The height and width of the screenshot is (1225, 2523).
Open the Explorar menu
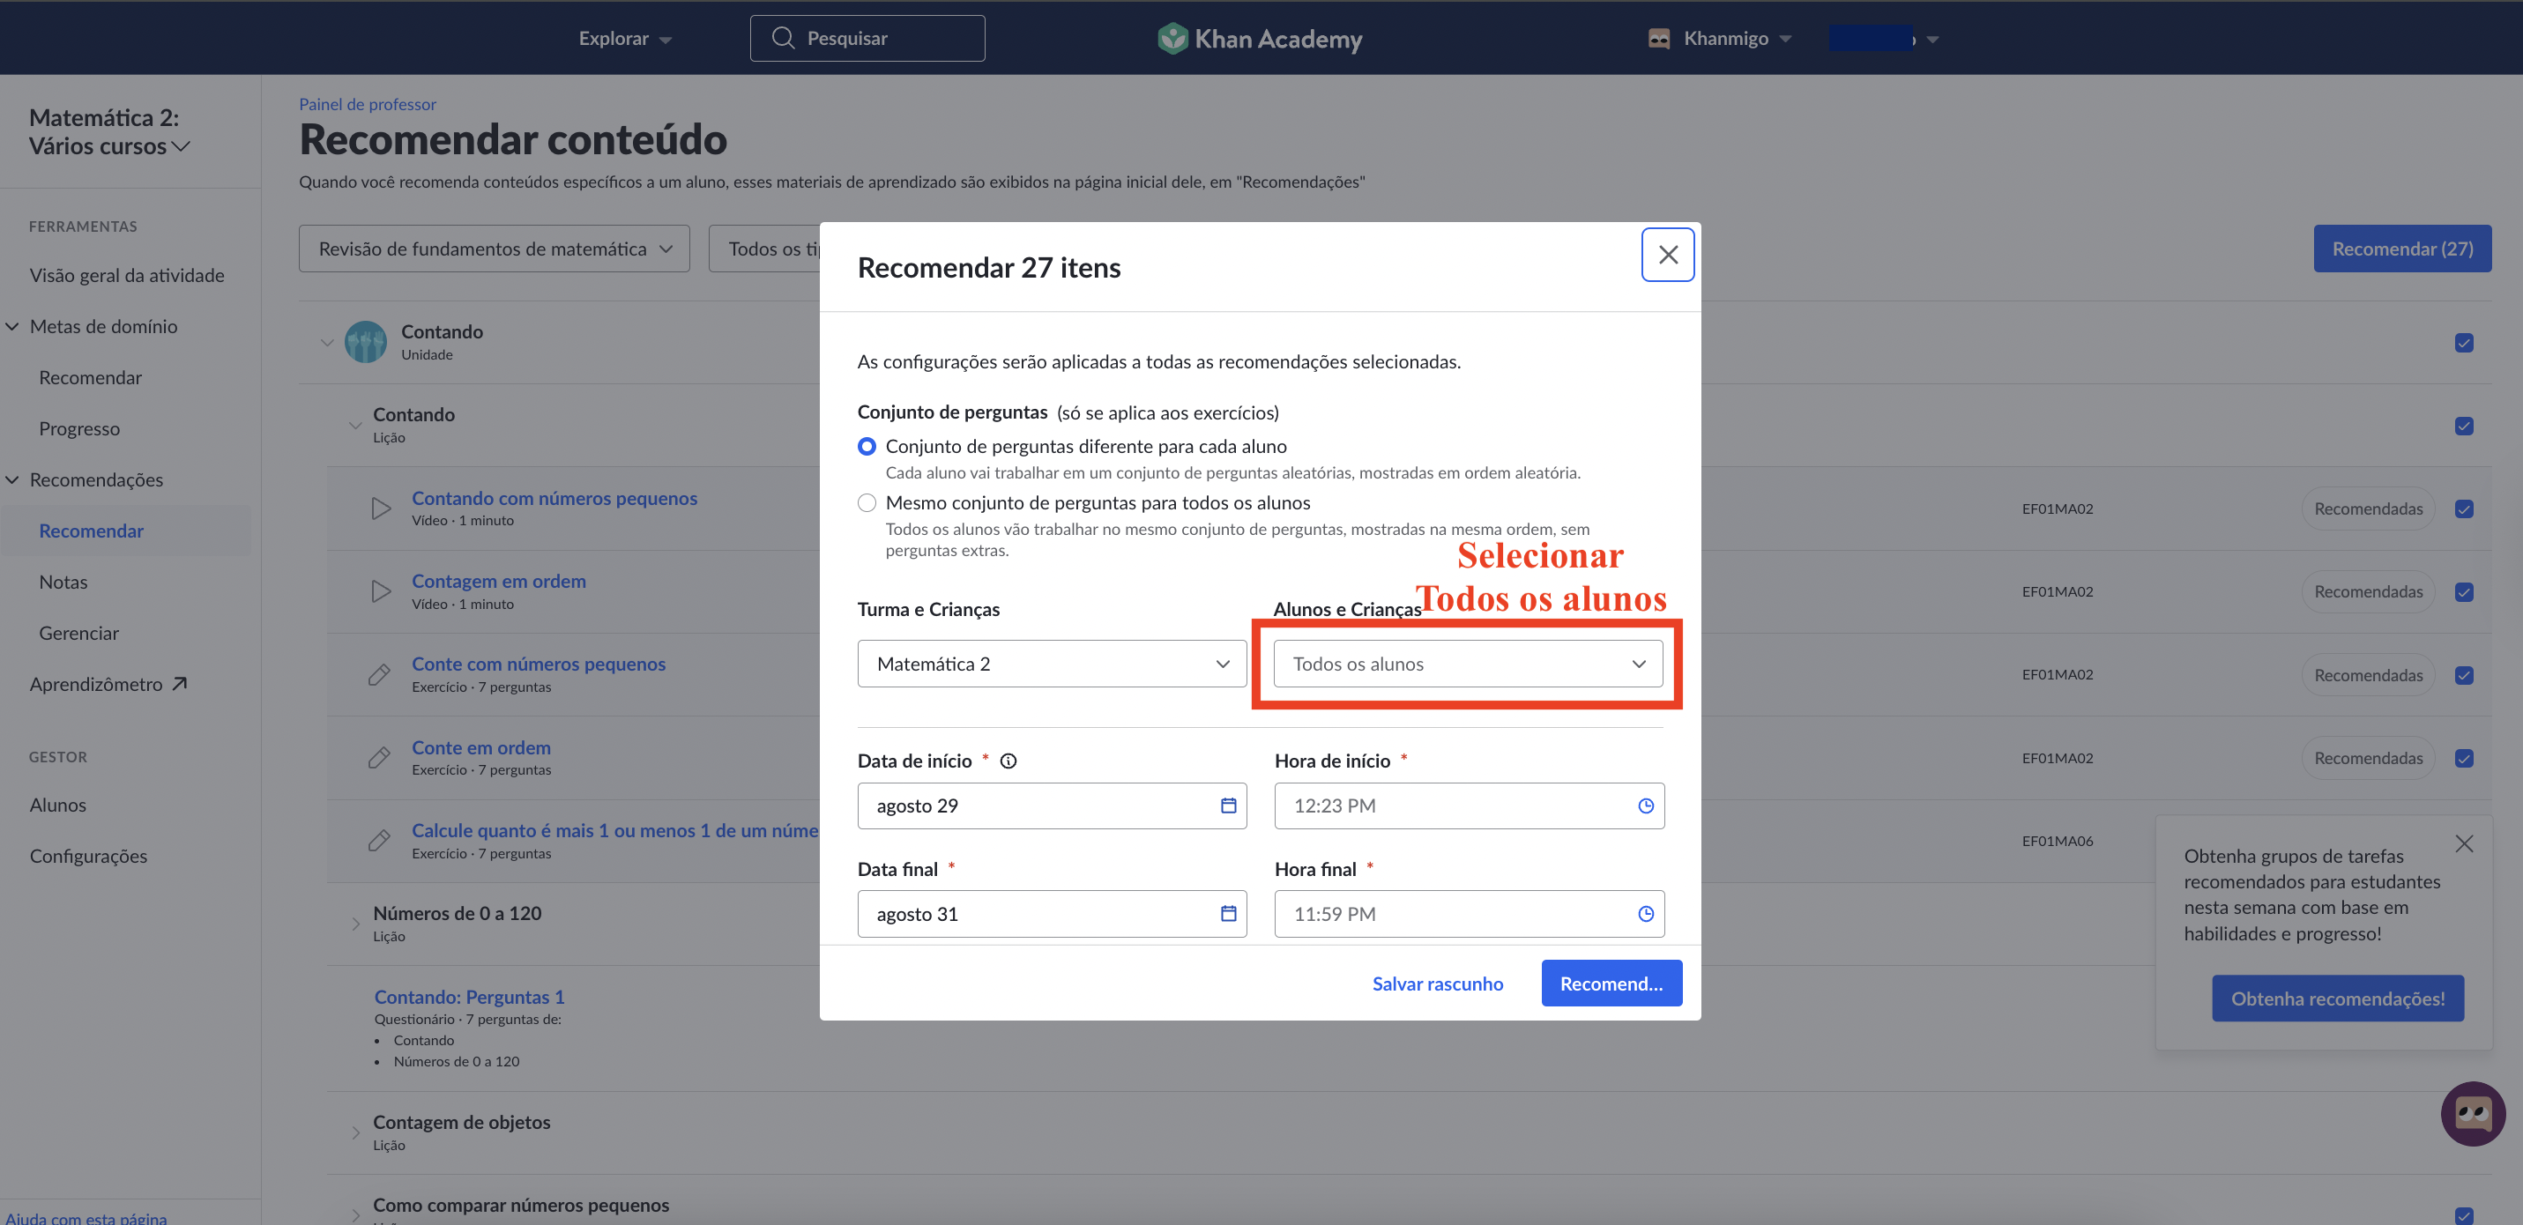point(624,38)
